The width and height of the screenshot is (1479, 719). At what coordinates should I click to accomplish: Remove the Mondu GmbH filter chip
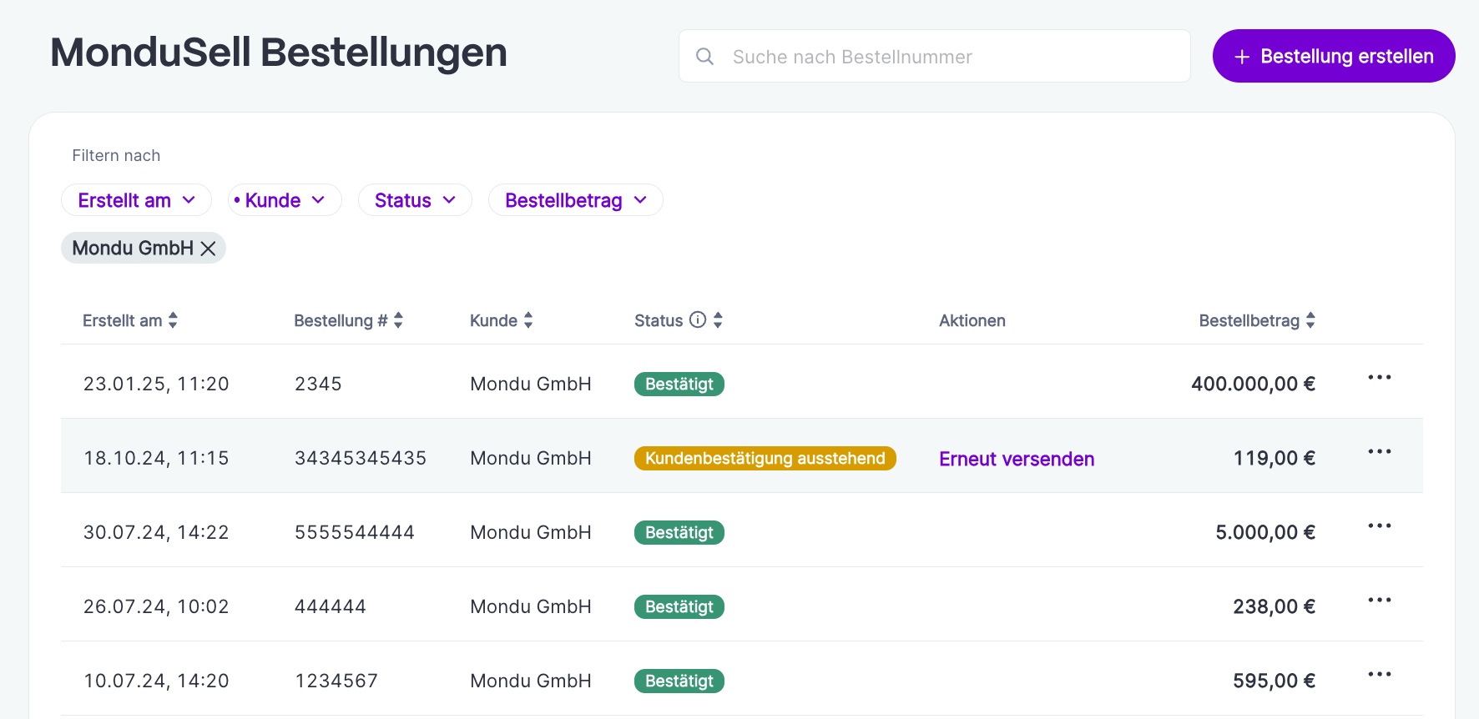pyautogui.click(x=209, y=249)
